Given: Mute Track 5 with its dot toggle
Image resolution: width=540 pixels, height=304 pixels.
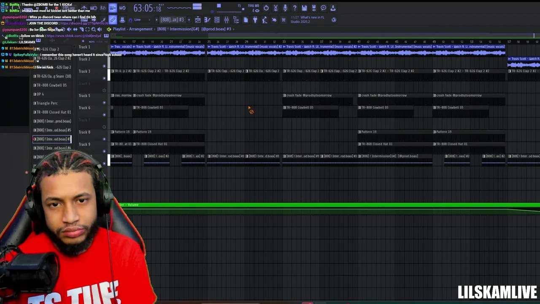Looking at the screenshot, I should 104,103.
